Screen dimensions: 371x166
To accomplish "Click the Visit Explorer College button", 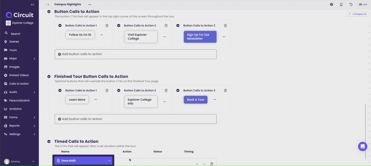I will coord(141,37).
